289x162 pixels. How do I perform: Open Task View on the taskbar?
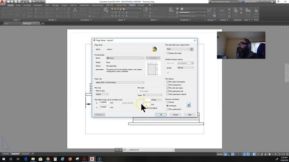click(x=18, y=159)
